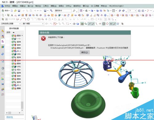Open the 编辑(E) menu
The height and width of the screenshot is (120, 154).
coord(15,6)
